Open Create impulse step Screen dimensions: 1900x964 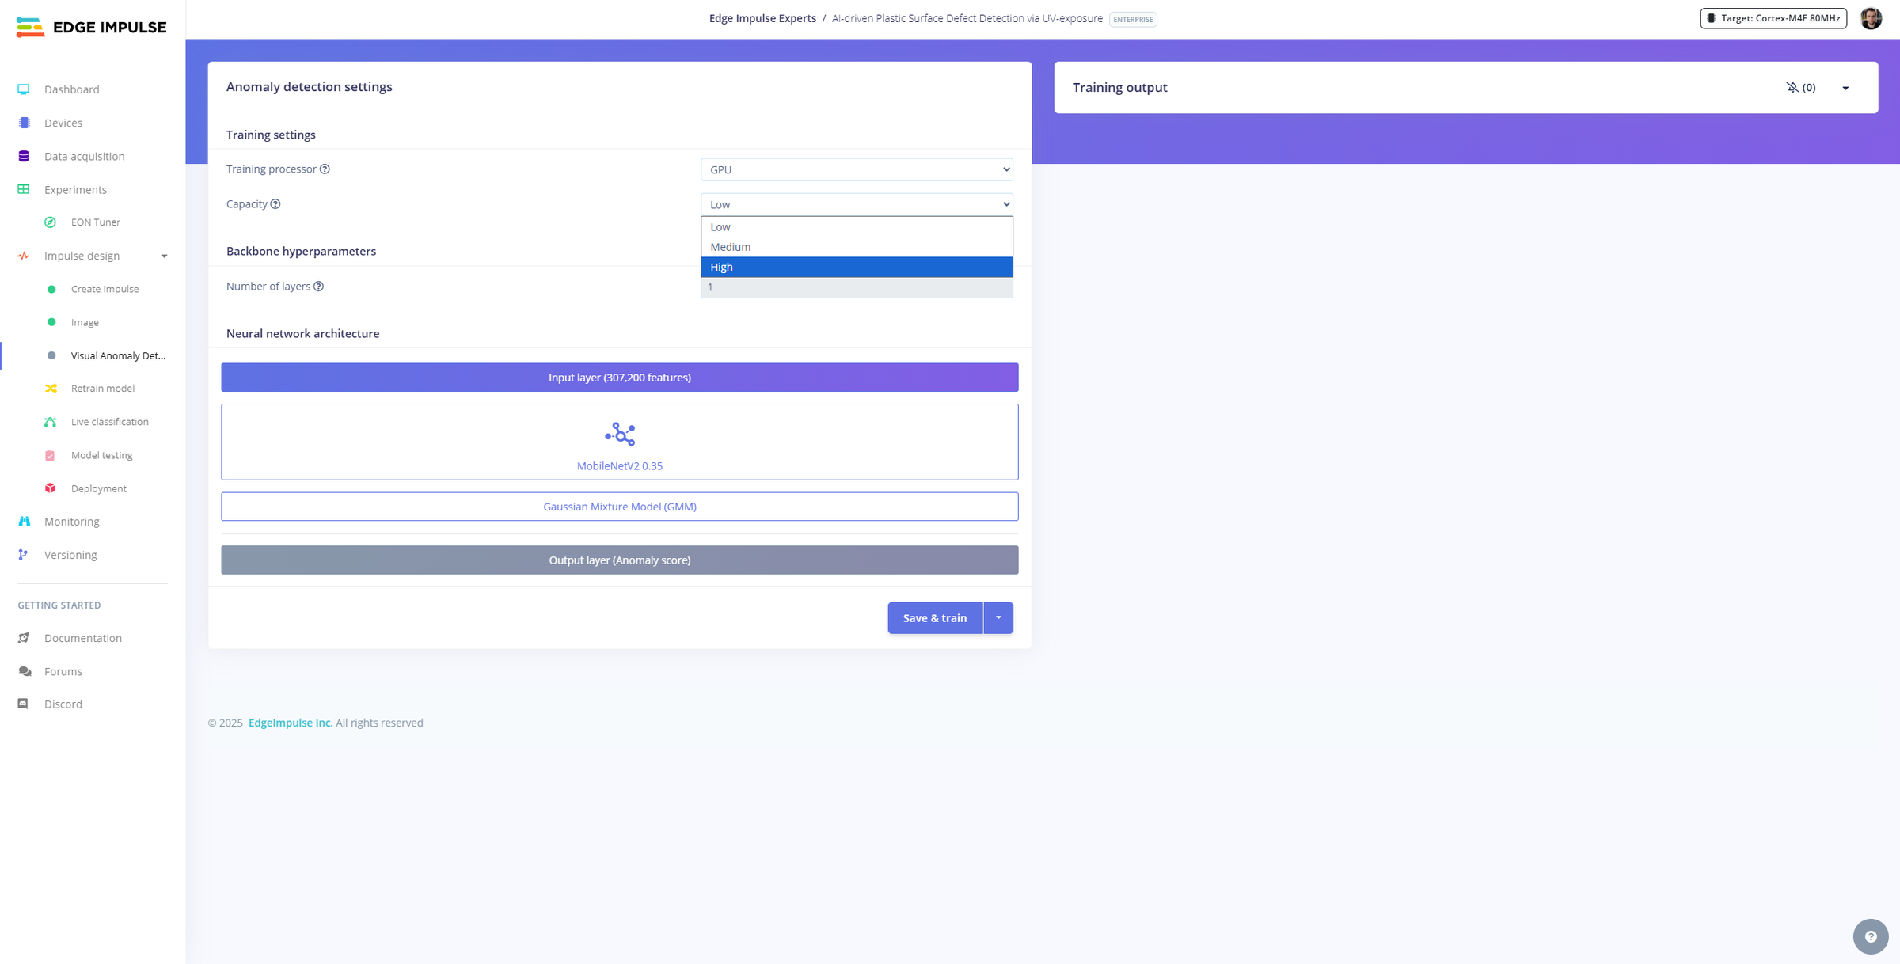click(105, 289)
